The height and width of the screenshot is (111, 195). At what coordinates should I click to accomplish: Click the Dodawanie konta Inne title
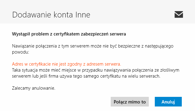coord(51,15)
